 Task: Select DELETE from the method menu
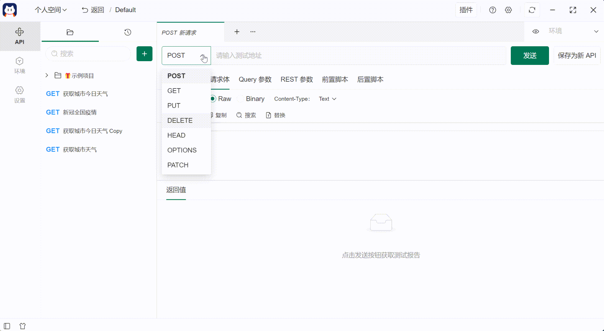180,120
